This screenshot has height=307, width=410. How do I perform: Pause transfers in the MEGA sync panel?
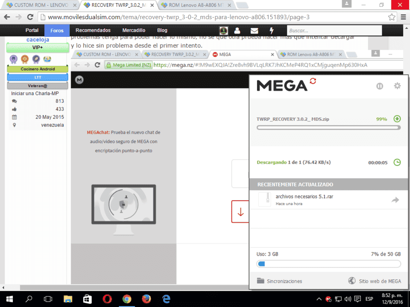379,86
